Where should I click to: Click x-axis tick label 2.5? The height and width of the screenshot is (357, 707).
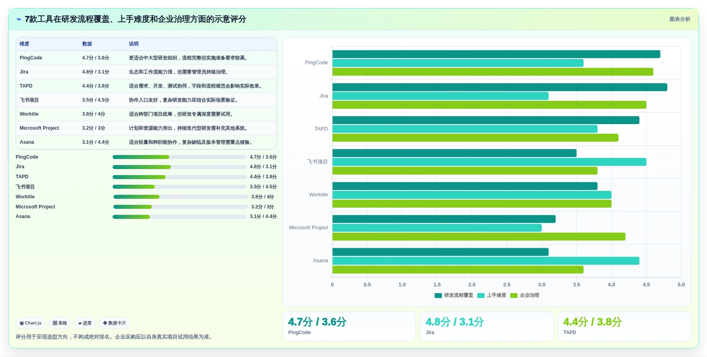(x=506, y=285)
